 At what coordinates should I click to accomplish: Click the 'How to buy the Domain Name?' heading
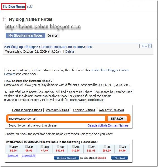coord(28,81)
